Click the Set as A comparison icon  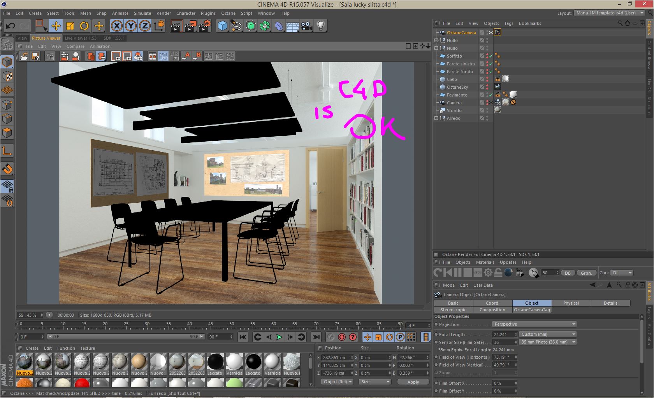point(186,56)
